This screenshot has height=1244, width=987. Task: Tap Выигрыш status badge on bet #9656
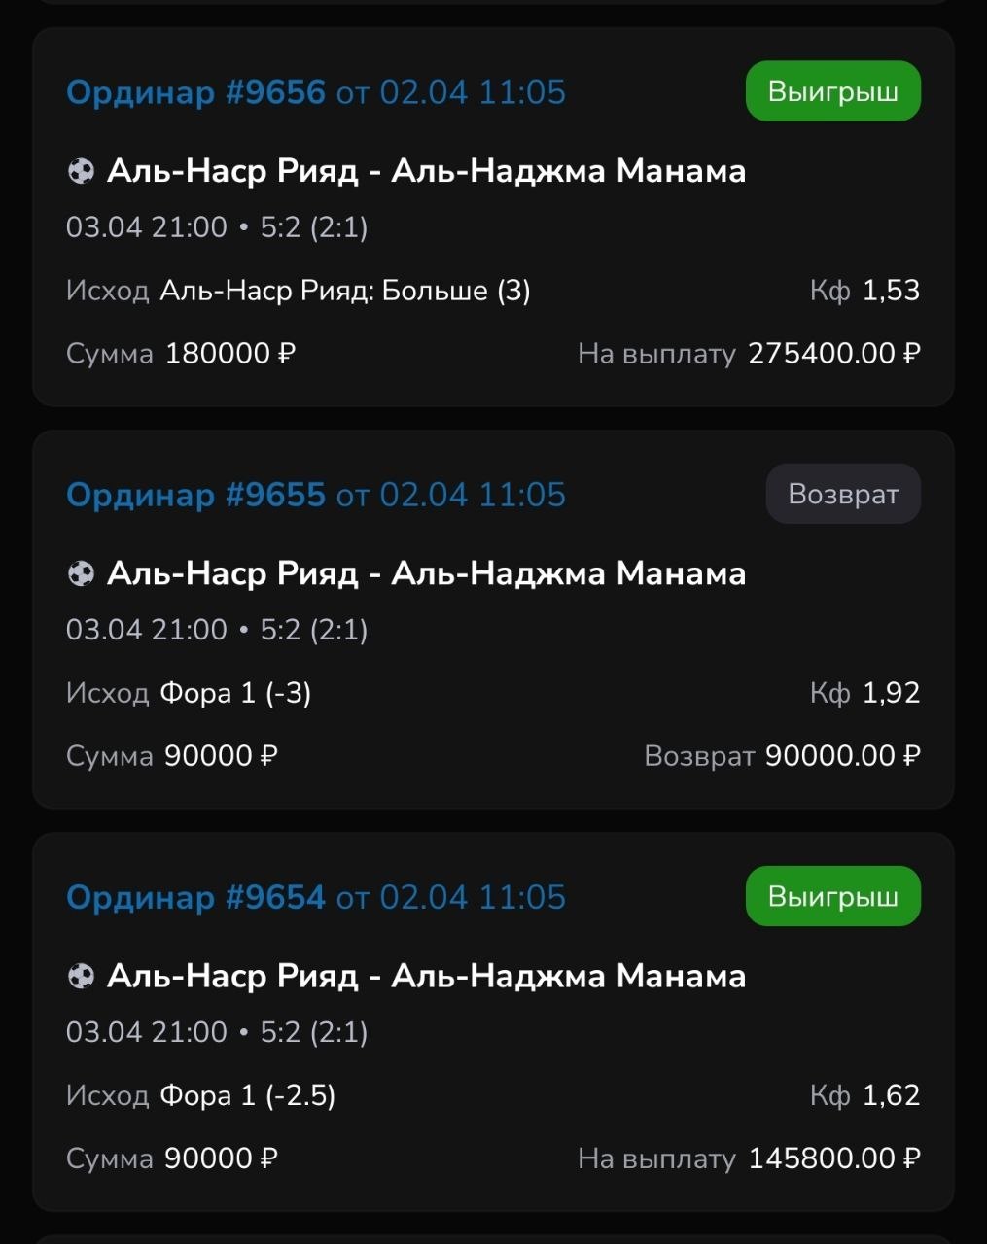point(832,91)
